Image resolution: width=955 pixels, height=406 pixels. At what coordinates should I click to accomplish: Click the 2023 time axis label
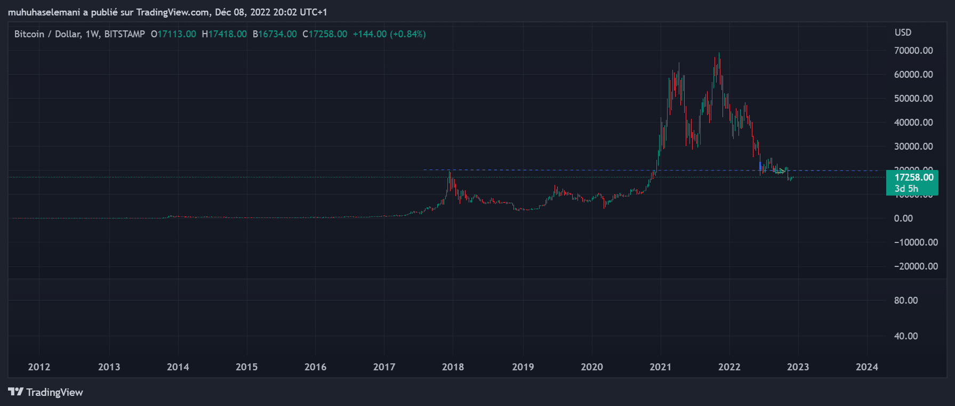point(798,367)
